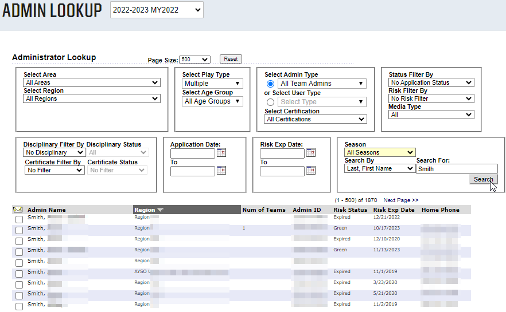The height and width of the screenshot is (312, 506).
Task: Open the Page Size dropdown
Action: coord(194,59)
